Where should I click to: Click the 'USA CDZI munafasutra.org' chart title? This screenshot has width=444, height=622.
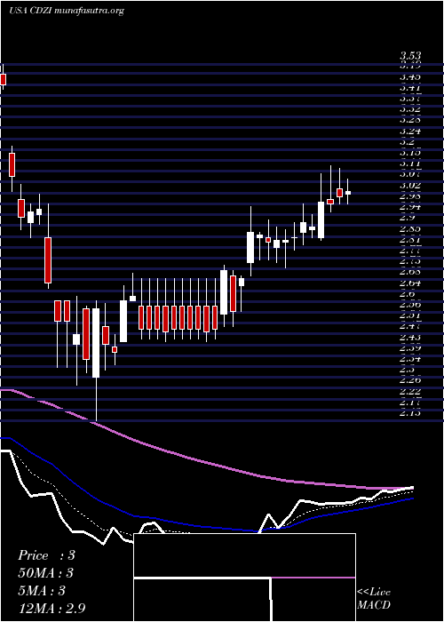pos(67,11)
